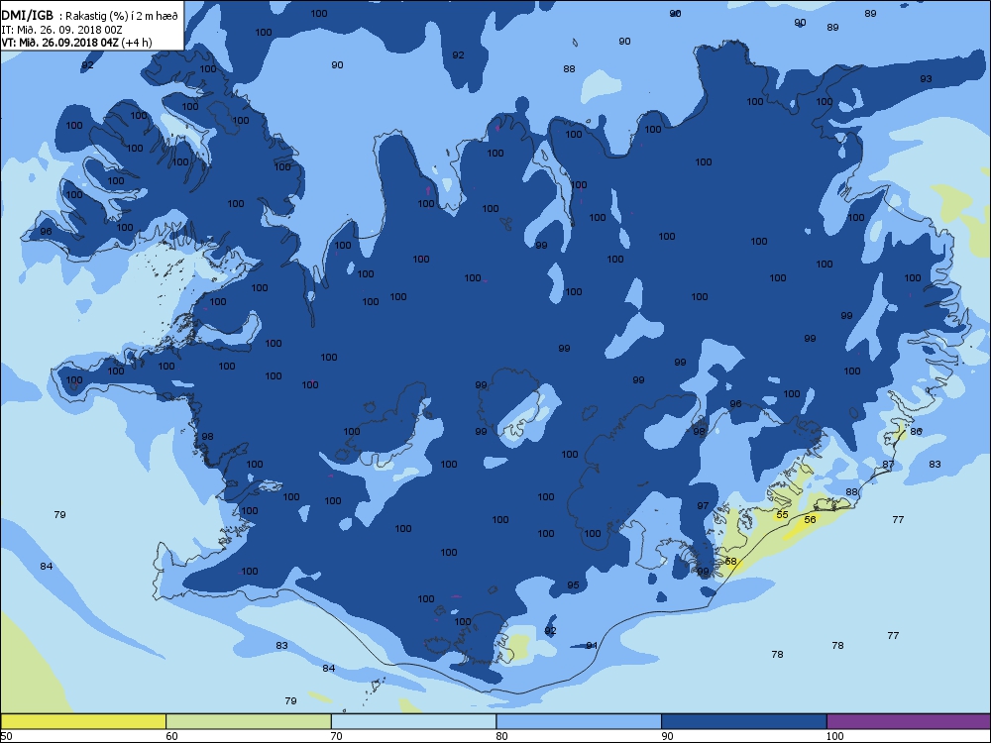Select the dark blue 90–100 legend swatch

click(744, 721)
